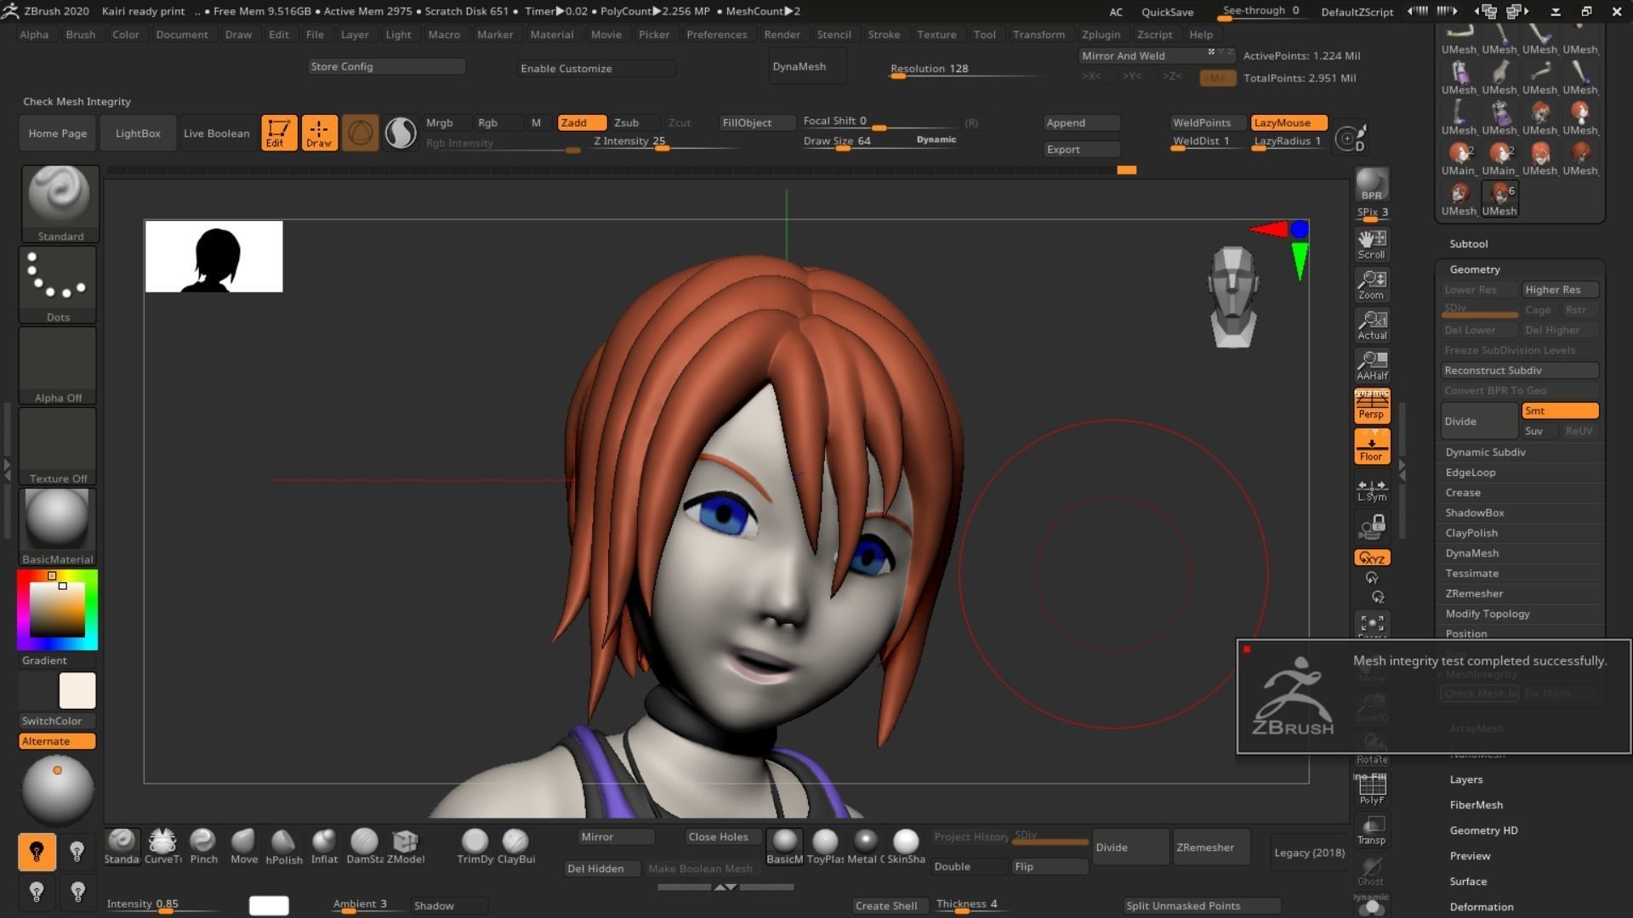The image size is (1633, 918).
Task: Click the AAHalf icon
Action: click(x=1372, y=365)
